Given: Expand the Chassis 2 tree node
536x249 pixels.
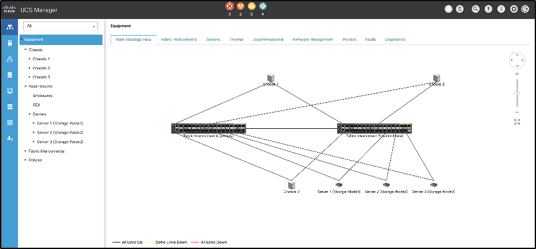Looking at the screenshot, I should (x=29, y=68).
